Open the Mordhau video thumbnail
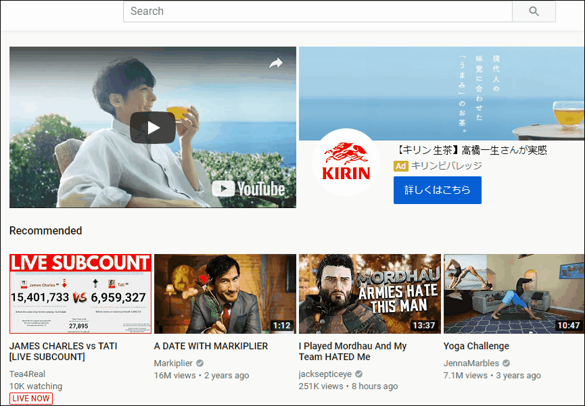 370,294
